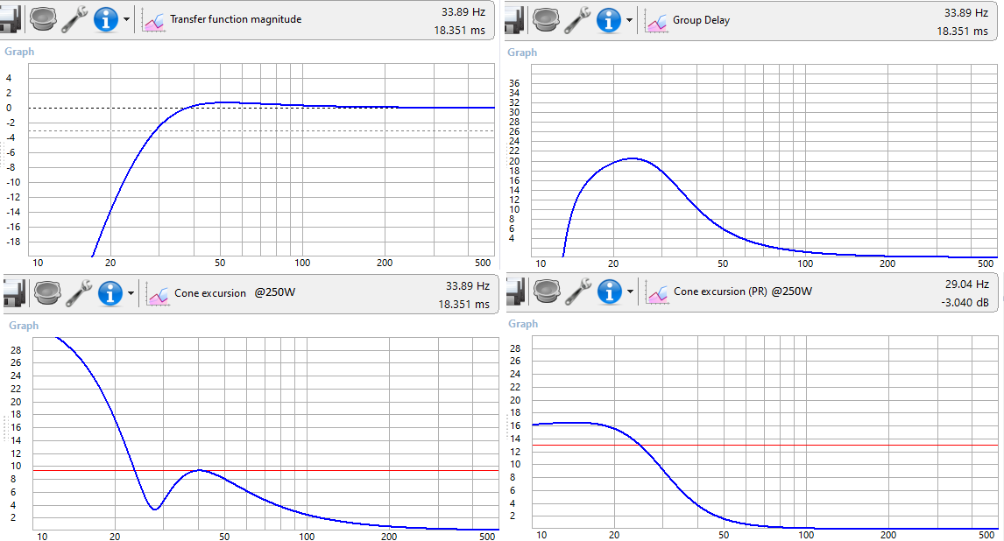Click save icon in Group Delay panel

514,20
